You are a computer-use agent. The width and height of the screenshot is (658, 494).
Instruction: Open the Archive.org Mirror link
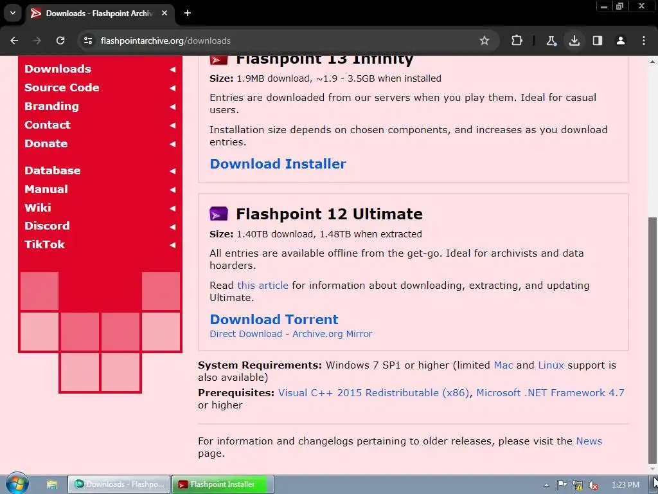332,334
